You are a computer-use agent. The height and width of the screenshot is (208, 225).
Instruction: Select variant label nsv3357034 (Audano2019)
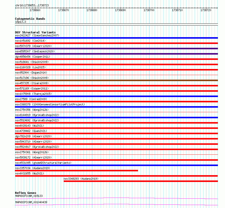point(33,168)
